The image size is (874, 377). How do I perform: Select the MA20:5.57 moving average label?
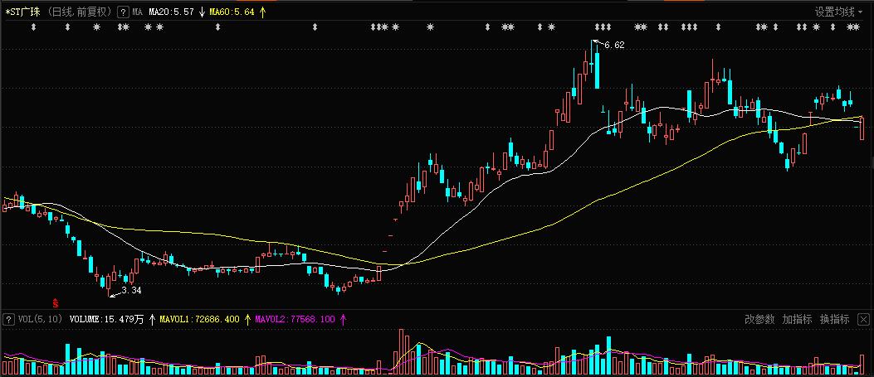[171, 12]
